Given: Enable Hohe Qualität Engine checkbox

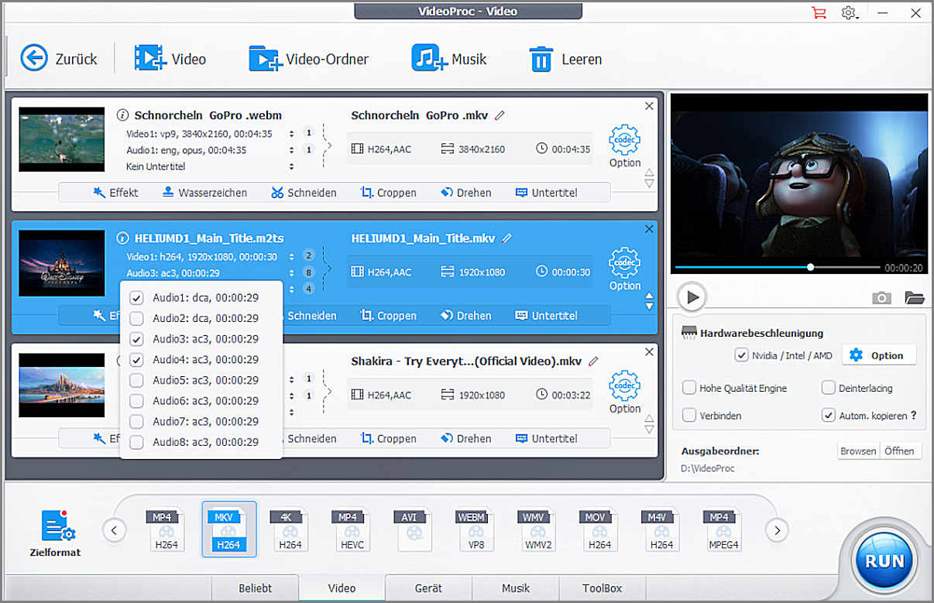Looking at the screenshot, I should coord(689,388).
